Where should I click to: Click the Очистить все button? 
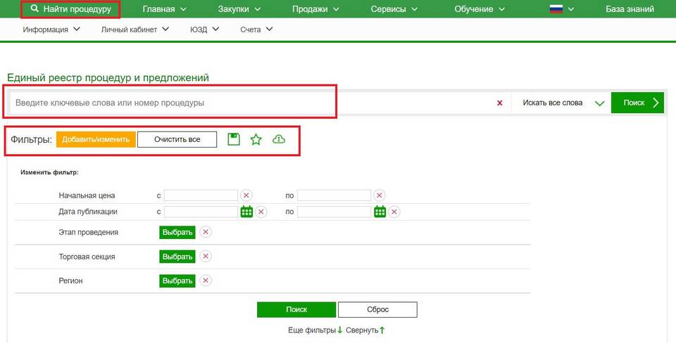point(177,139)
